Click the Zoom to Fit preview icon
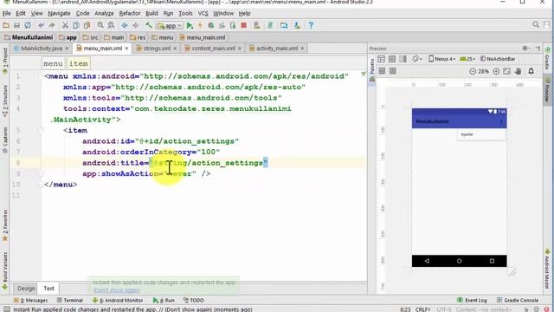This screenshot has width=554, height=312. [506, 71]
